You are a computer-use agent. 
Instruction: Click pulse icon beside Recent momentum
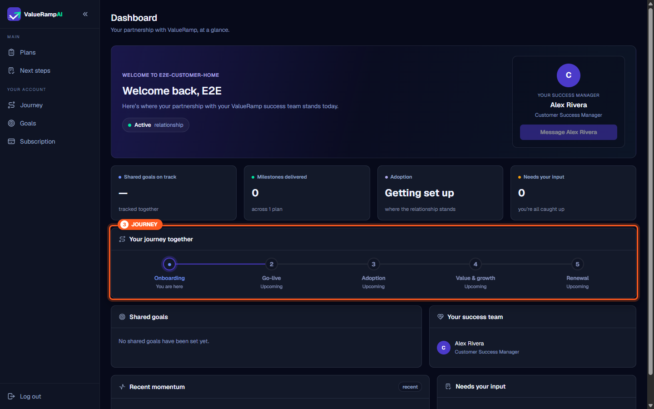click(122, 387)
